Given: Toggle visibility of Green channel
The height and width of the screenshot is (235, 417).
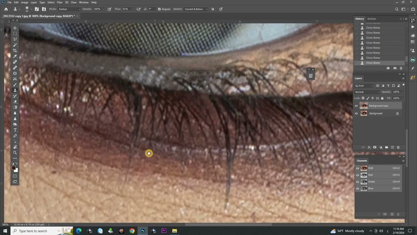Looking at the screenshot, I should coord(357,182).
